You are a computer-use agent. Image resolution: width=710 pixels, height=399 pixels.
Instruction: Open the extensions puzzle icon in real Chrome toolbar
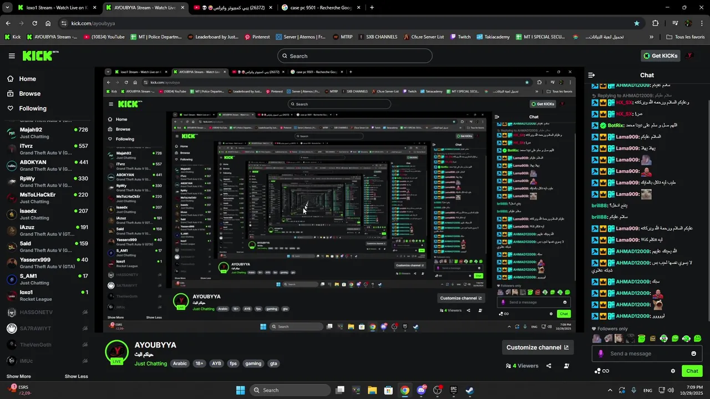point(656,23)
